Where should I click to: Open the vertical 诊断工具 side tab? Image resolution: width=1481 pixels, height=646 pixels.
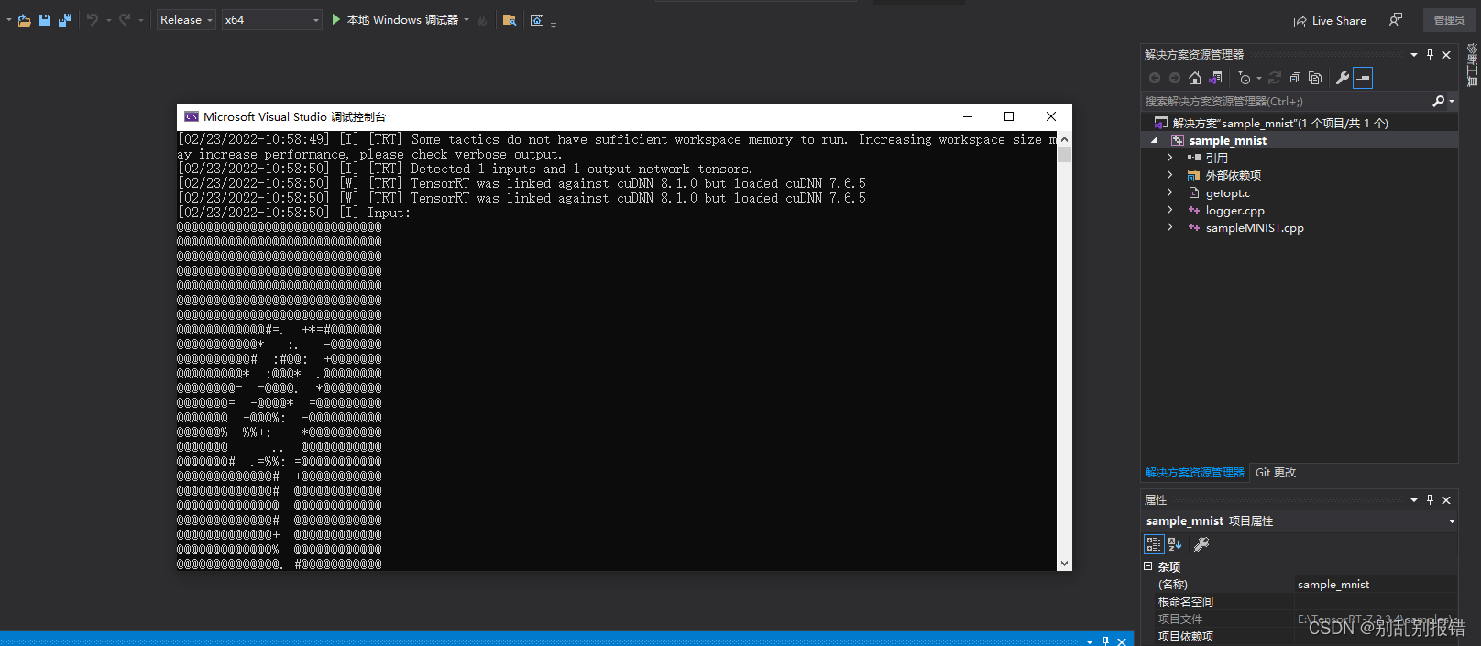1472,65
